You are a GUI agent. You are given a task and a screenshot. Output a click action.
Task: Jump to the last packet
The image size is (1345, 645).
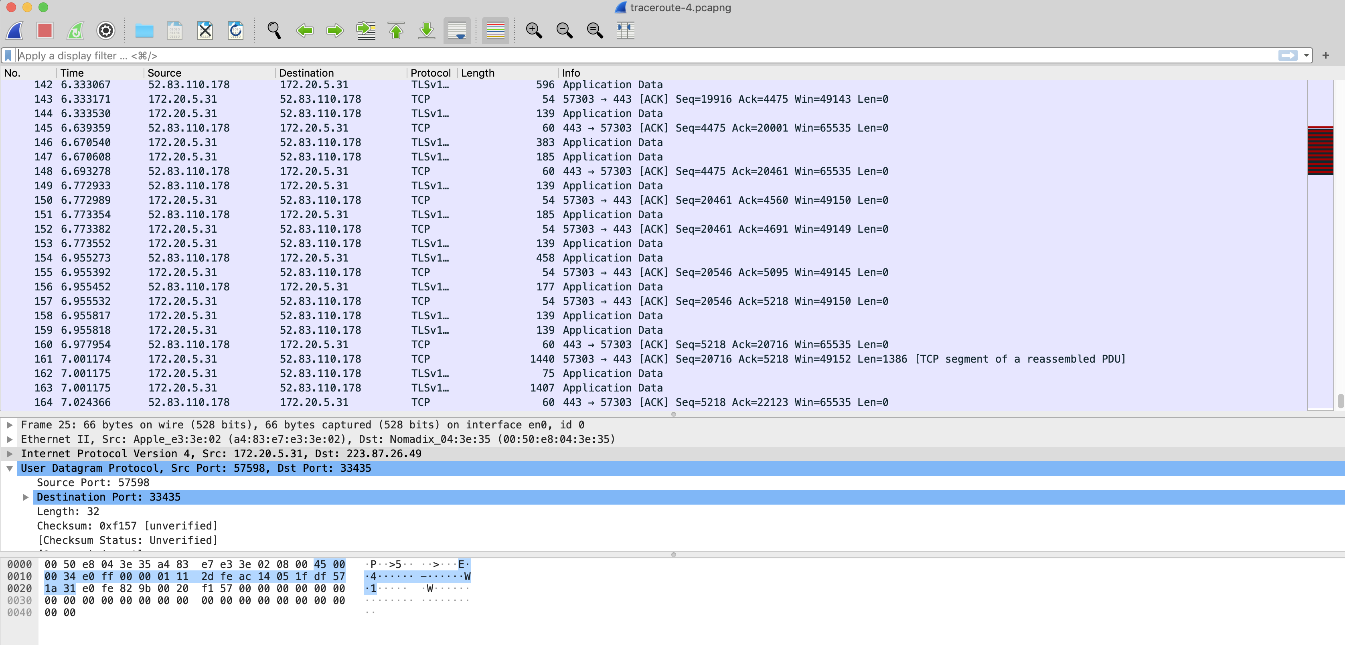(427, 30)
